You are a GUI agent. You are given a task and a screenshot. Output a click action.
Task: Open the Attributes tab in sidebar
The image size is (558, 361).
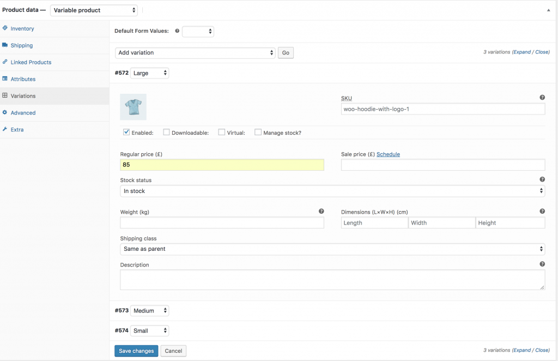tap(23, 79)
